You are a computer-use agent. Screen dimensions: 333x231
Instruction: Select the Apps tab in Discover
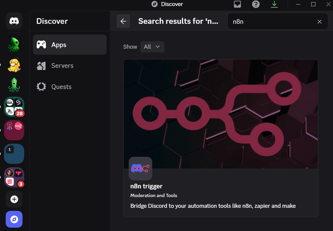click(70, 45)
